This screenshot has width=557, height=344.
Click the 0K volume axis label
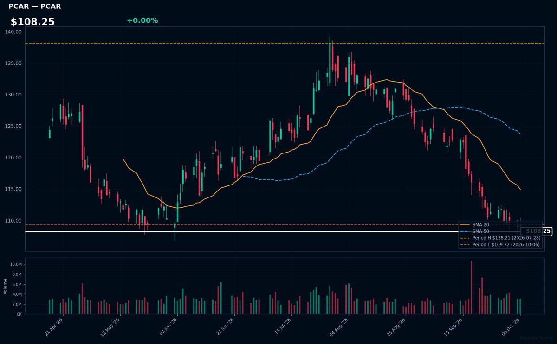[x=19, y=314]
